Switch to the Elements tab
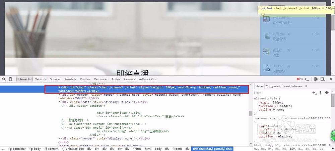This screenshot has width=335, height=151. [x=24, y=79]
